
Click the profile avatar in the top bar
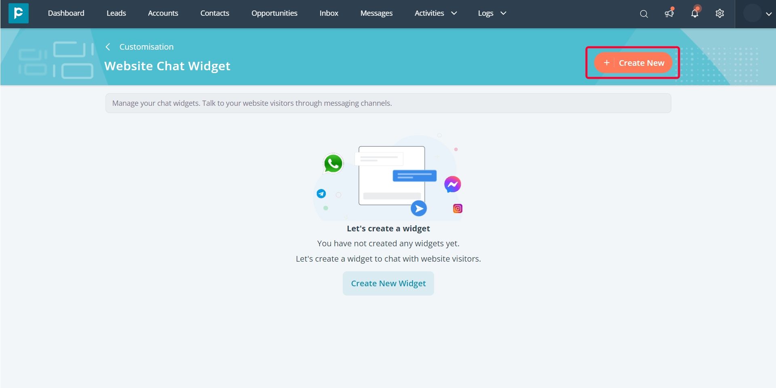(752, 13)
